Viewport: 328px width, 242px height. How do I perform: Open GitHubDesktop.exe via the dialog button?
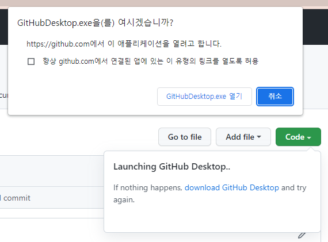(204, 97)
